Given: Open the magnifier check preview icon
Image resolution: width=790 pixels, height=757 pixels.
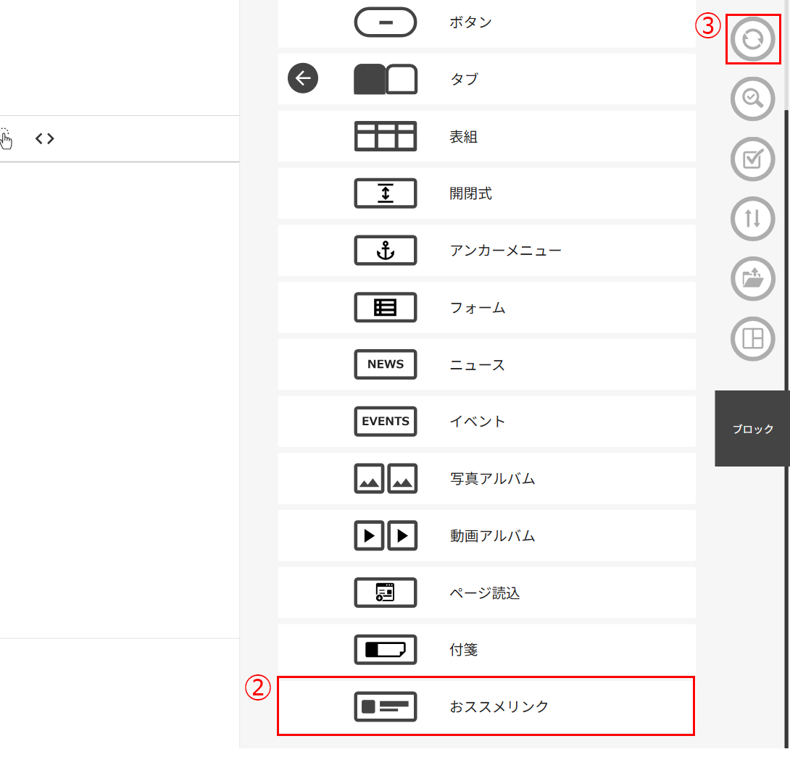Looking at the screenshot, I should tap(753, 99).
